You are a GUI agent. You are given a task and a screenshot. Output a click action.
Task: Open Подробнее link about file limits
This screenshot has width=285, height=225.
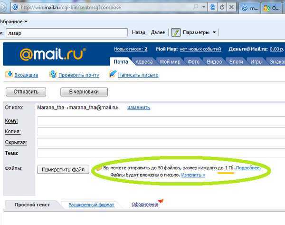tap(248, 168)
